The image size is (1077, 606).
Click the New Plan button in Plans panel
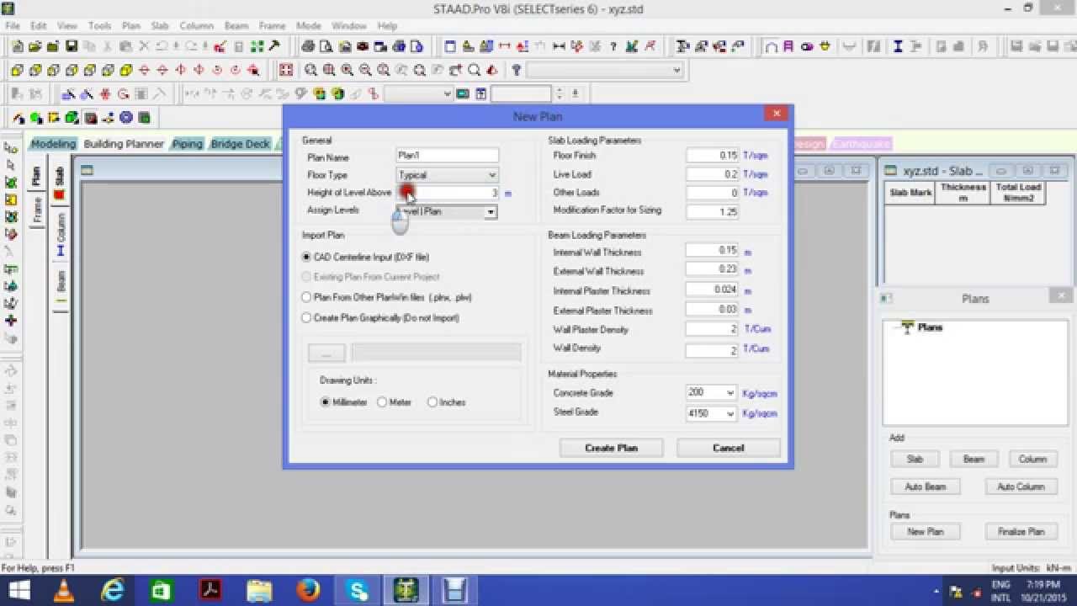click(925, 532)
